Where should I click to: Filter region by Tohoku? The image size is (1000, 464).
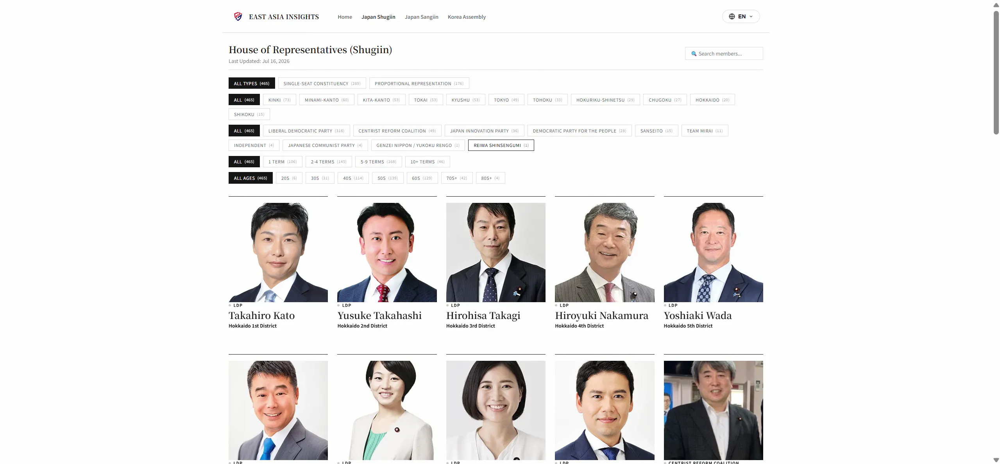click(547, 100)
